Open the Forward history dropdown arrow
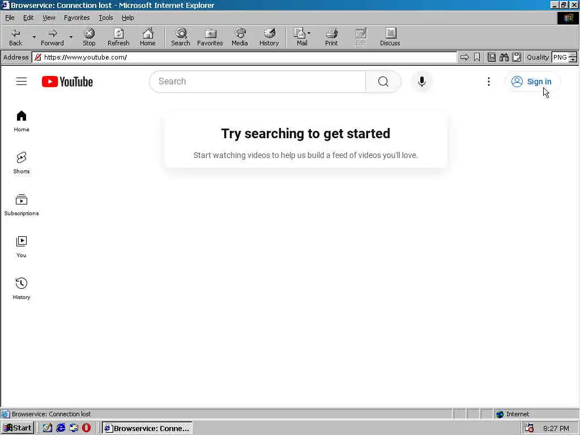Viewport: 580px width, 435px height. point(71,37)
